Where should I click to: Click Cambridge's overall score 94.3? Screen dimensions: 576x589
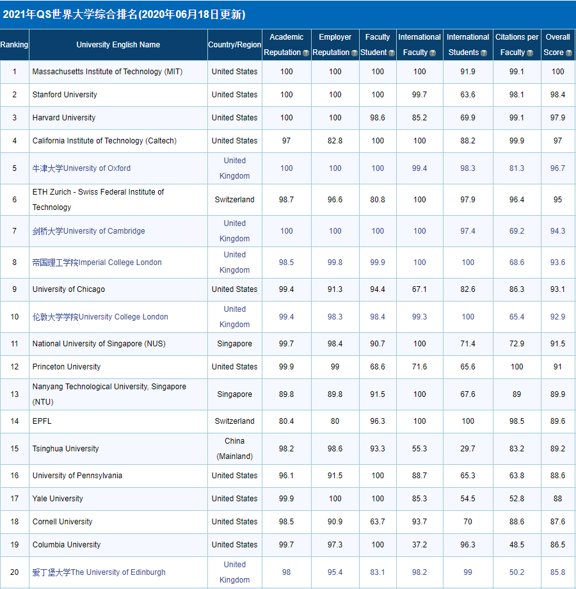[x=557, y=231]
